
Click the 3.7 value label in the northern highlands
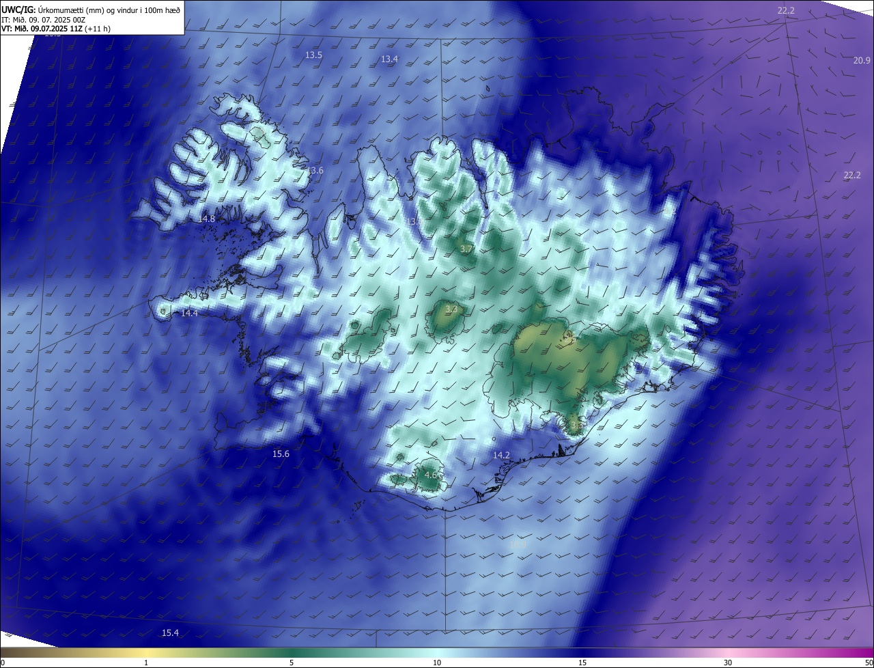click(x=466, y=249)
